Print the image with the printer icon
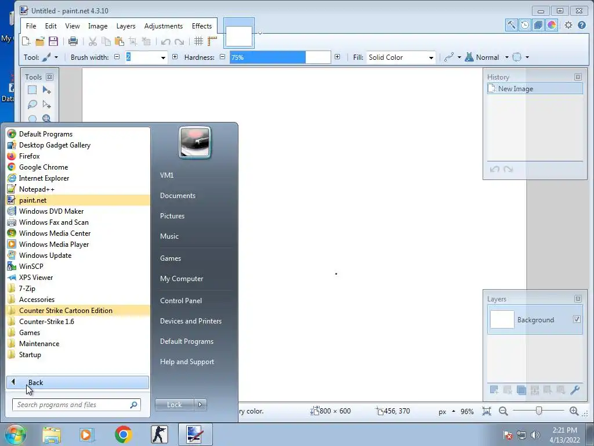Image resolution: width=594 pixels, height=446 pixels. click(x=73, y=41)
